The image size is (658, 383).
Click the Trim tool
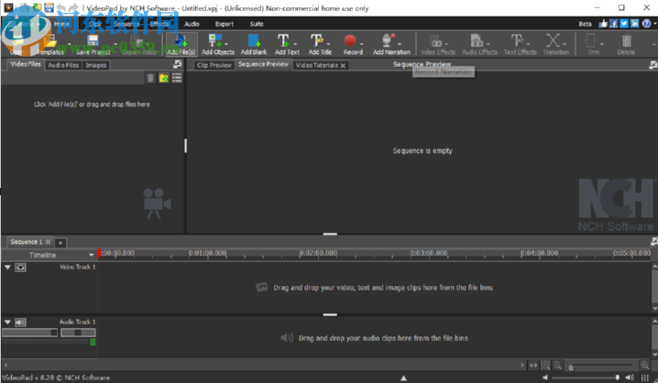point(591,45)
